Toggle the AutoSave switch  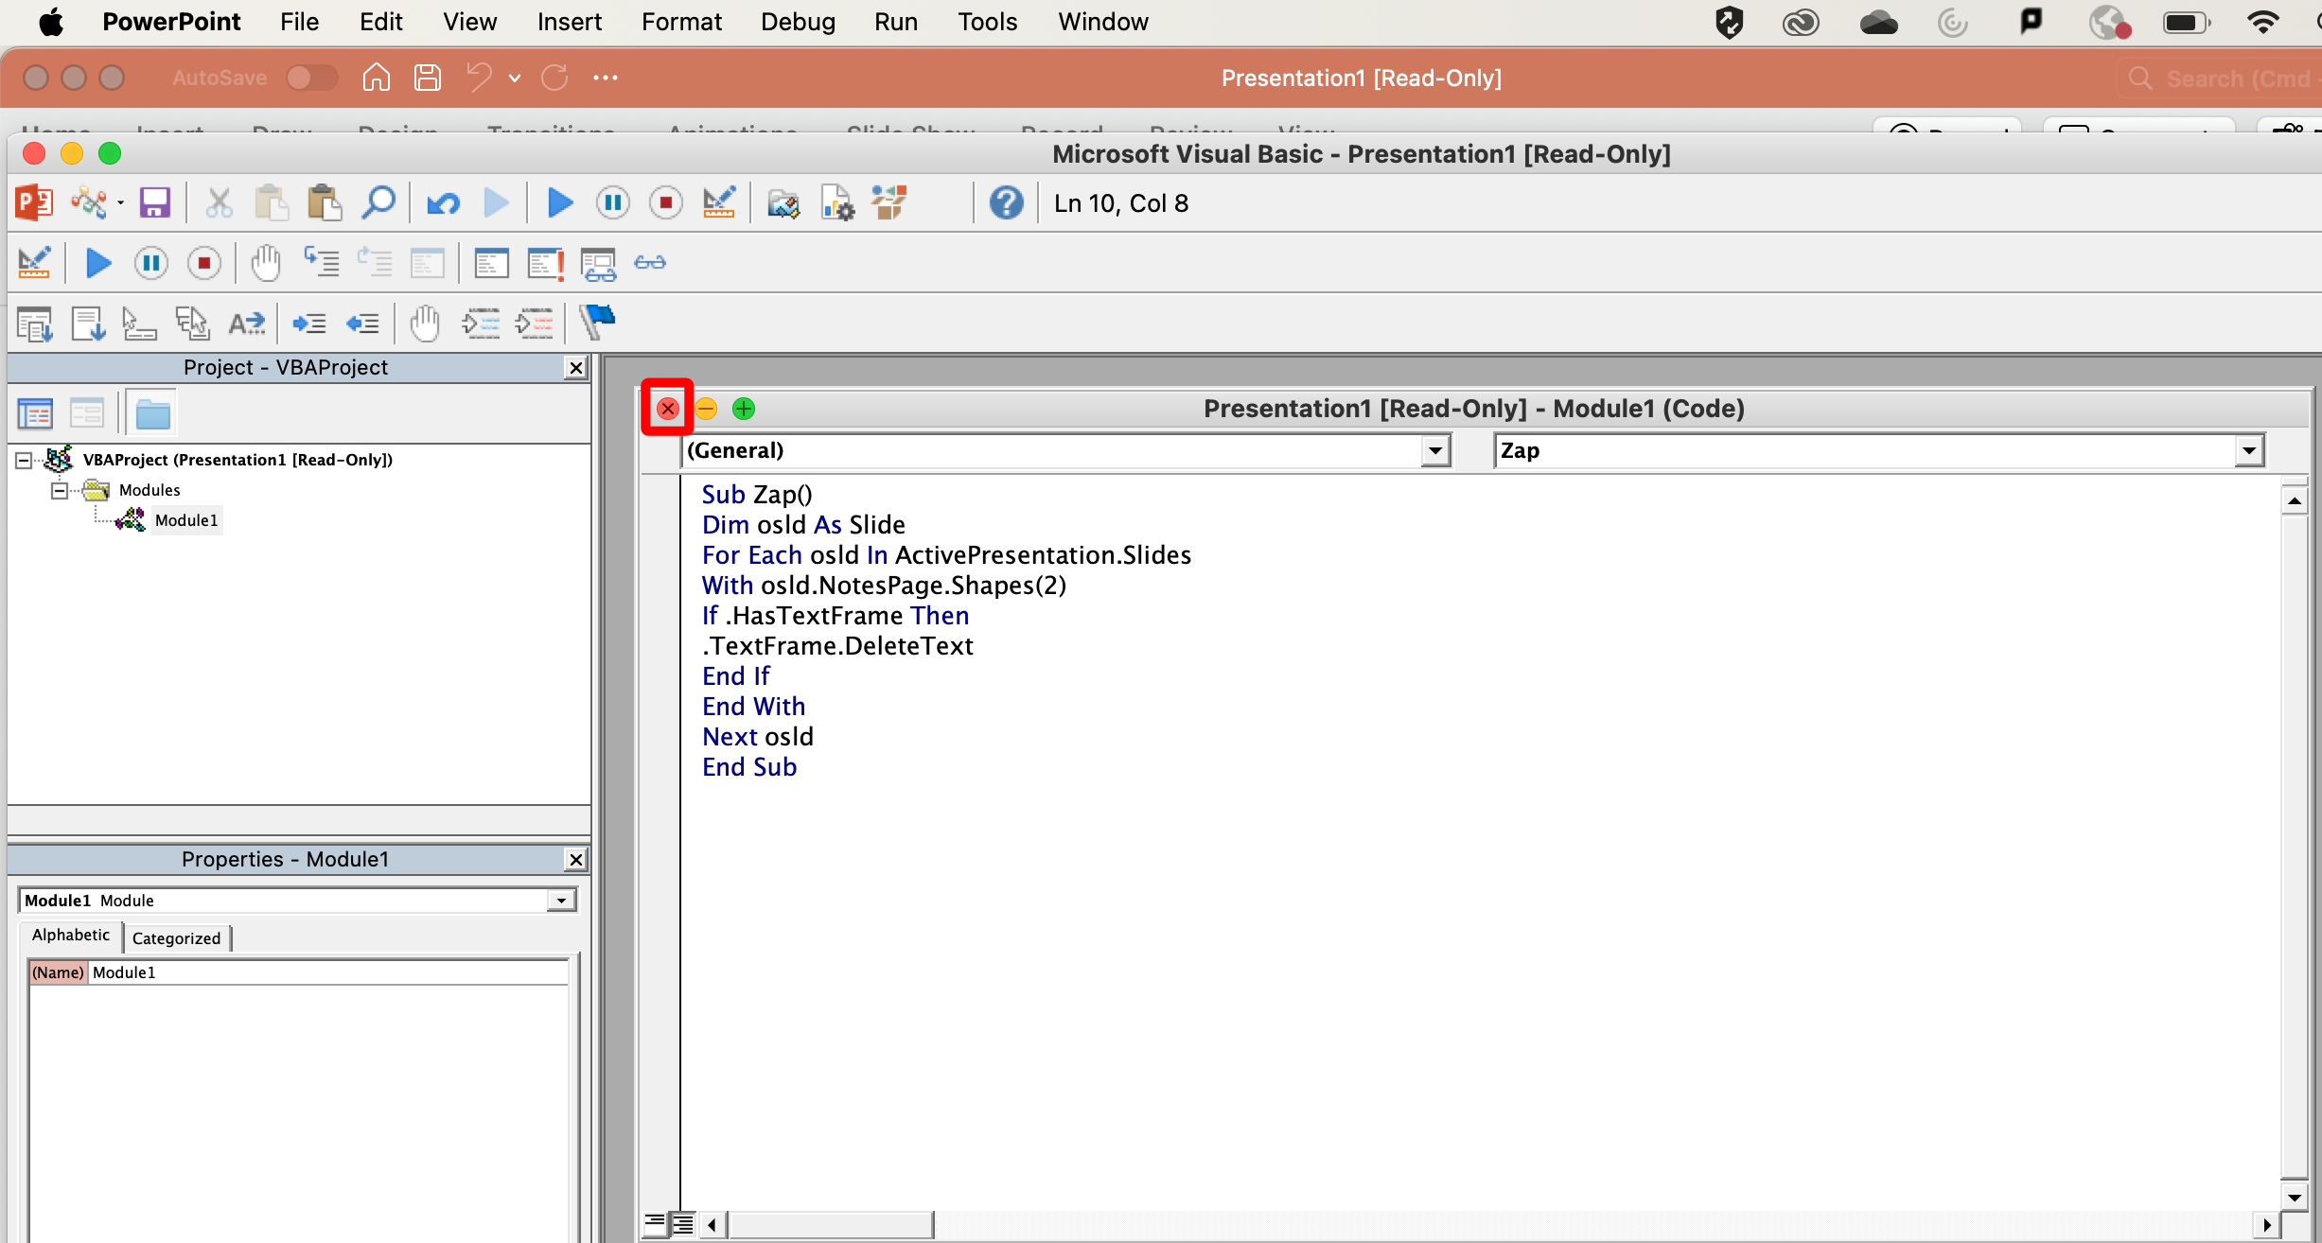tap(311, 78)
